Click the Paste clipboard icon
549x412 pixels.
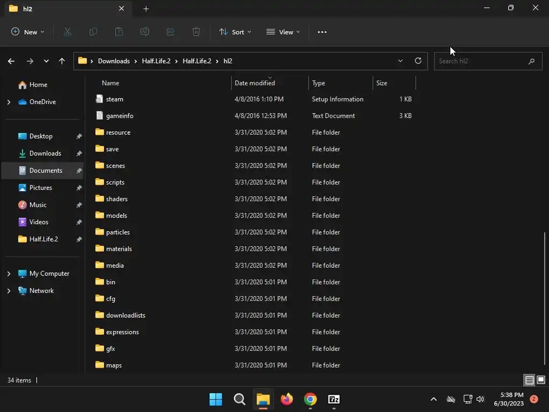click(119, 32)
